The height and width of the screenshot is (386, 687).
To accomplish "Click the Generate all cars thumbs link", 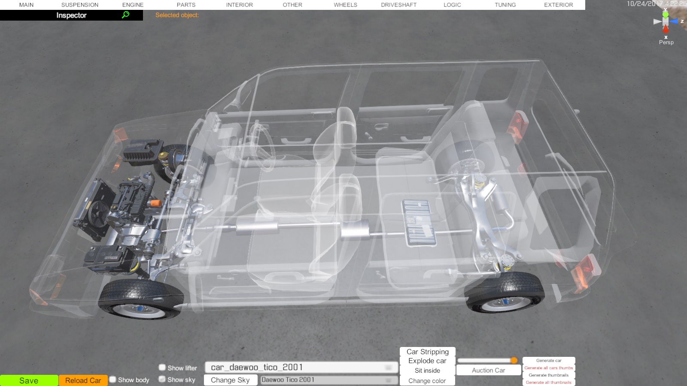I will pos(549,368).
